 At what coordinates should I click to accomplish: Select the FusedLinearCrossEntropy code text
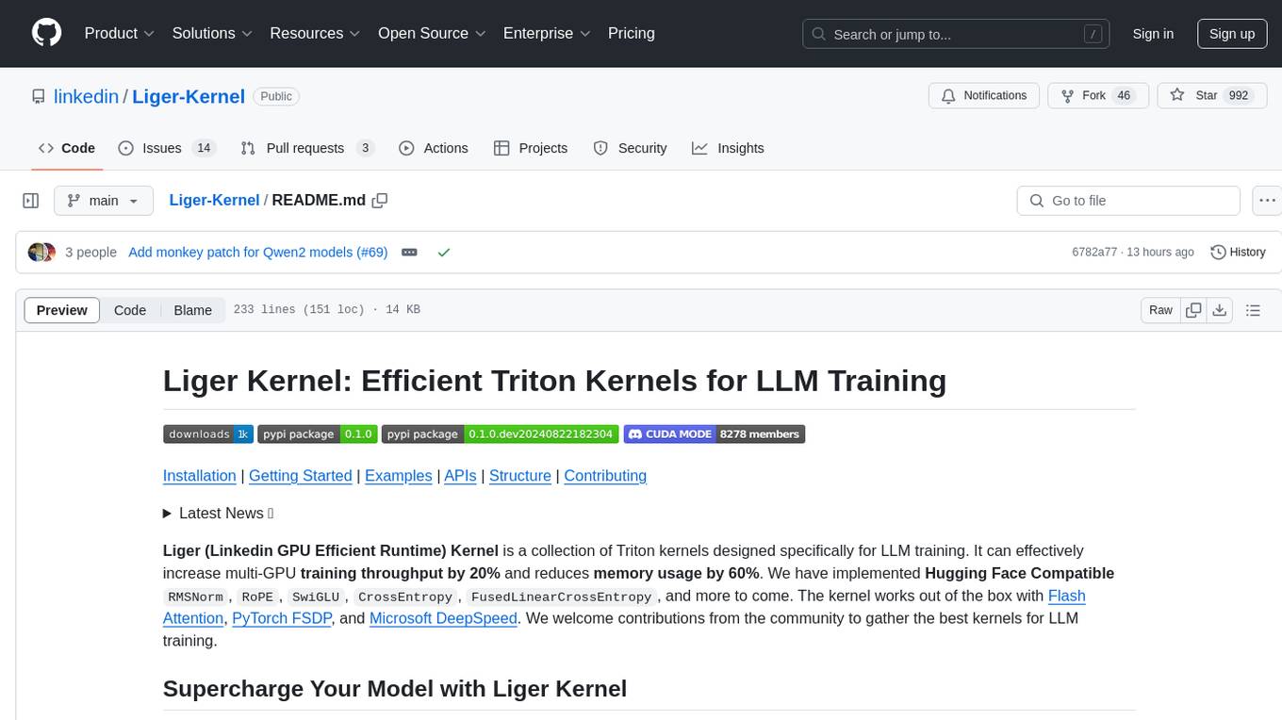[562, 597]
